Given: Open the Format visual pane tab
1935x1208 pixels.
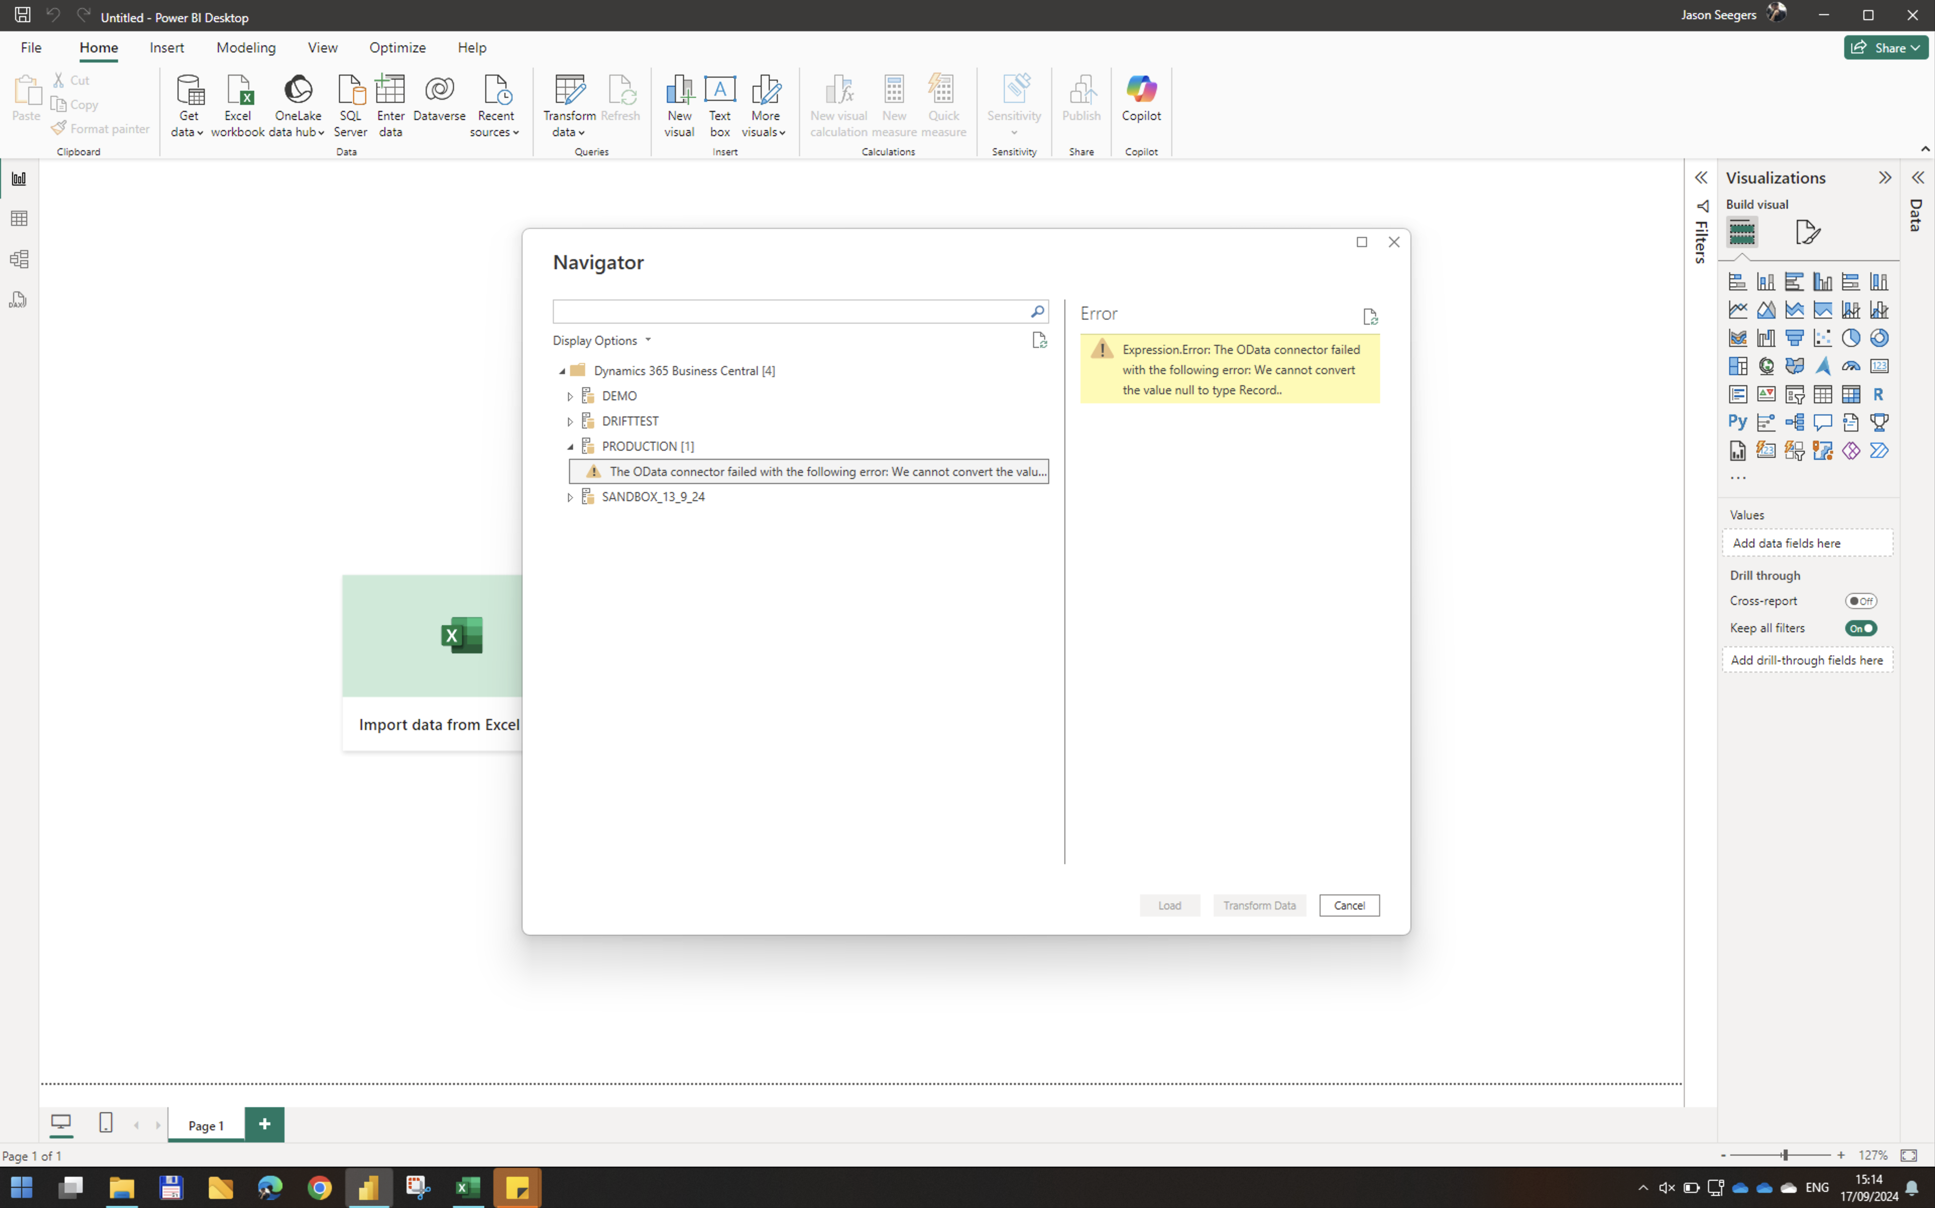Looking at the screenshot, I should click(x=1808, y=232).
